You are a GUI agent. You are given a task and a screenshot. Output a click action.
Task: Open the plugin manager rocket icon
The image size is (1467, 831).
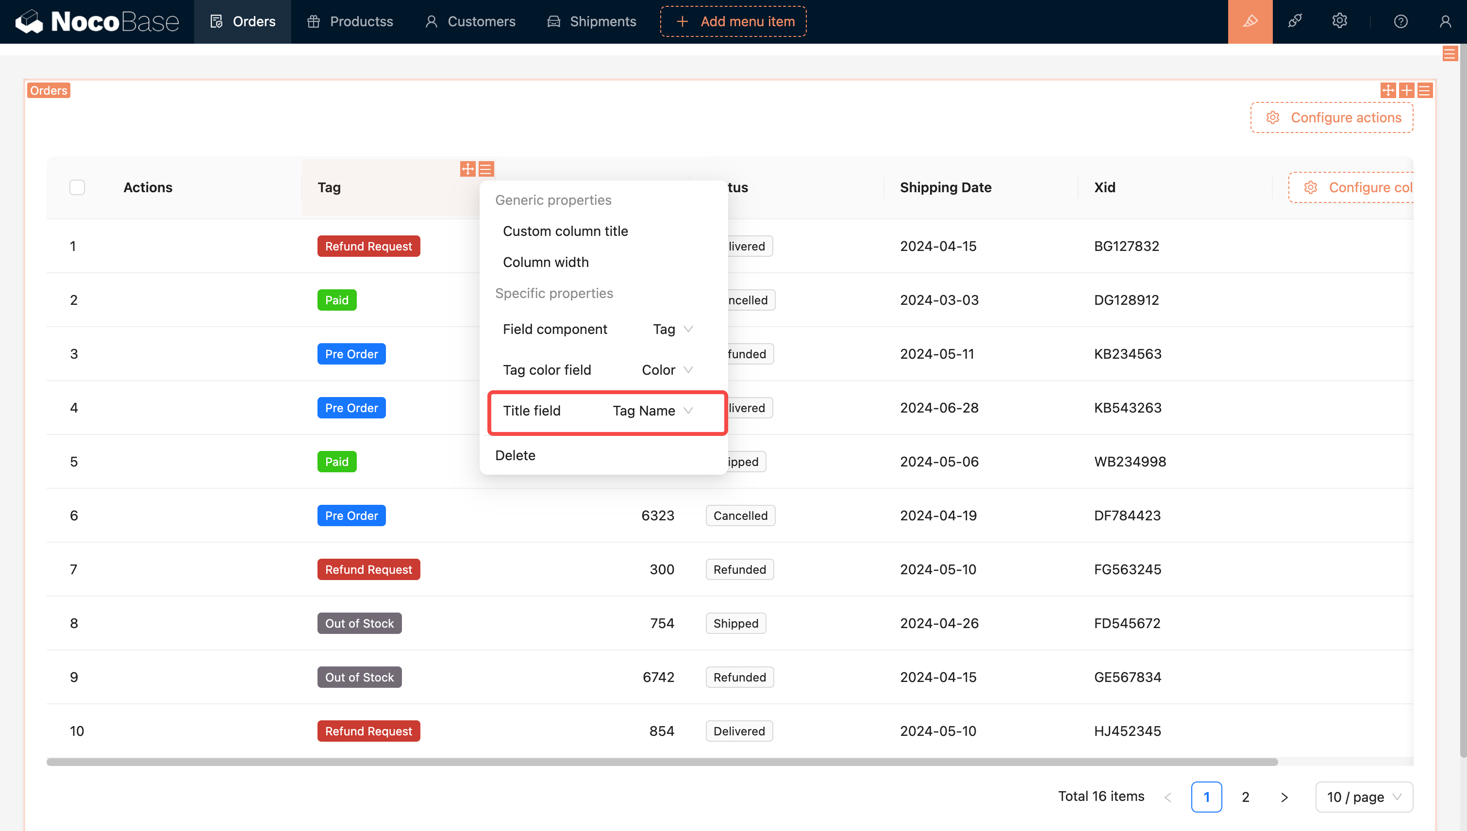coord(1295,21)
